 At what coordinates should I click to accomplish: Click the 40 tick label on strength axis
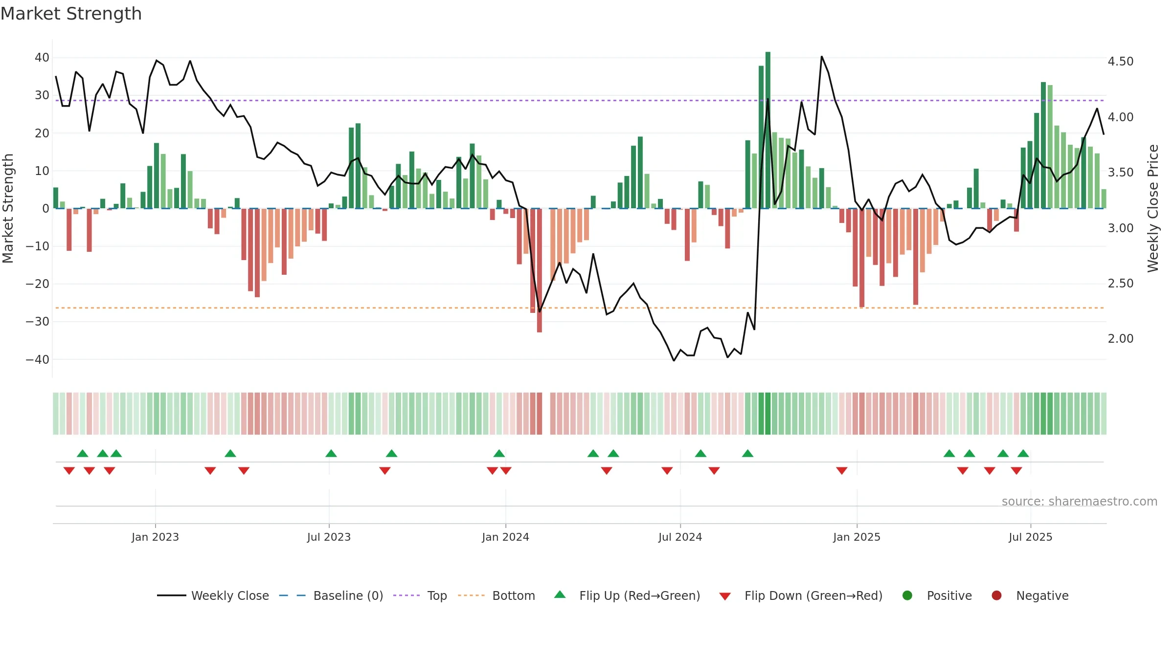[42, 58]
